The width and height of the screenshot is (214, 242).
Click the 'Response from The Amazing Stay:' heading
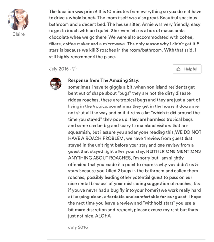click(x=104, y=80)
